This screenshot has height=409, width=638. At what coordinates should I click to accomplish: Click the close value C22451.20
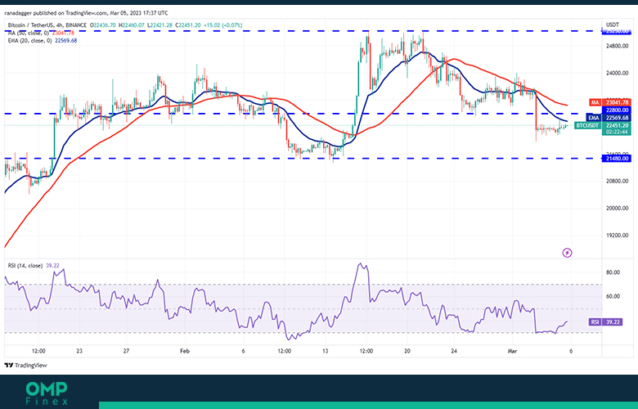tap(188, 25)
